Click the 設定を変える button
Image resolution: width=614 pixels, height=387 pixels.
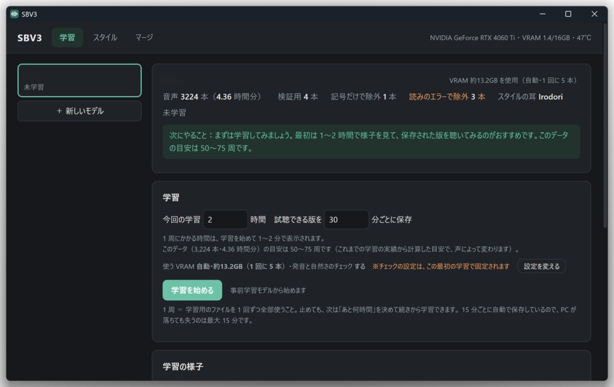tap(541, 266)
